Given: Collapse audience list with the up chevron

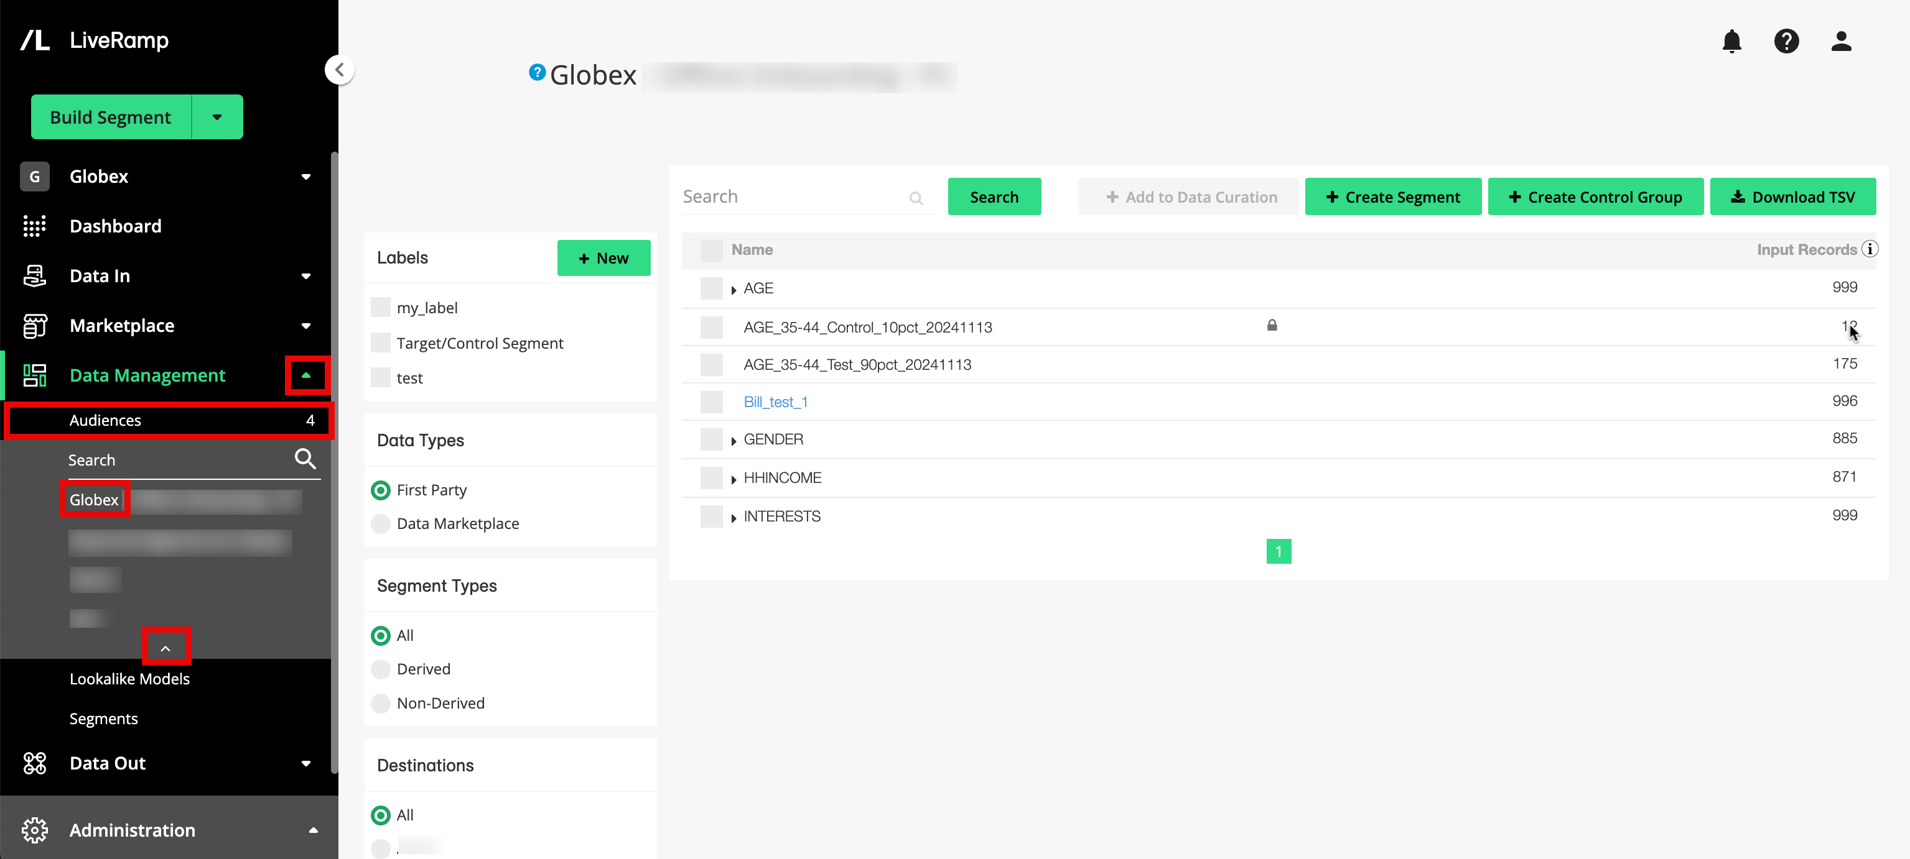Looking at the screenshot, I should [165, 648].
